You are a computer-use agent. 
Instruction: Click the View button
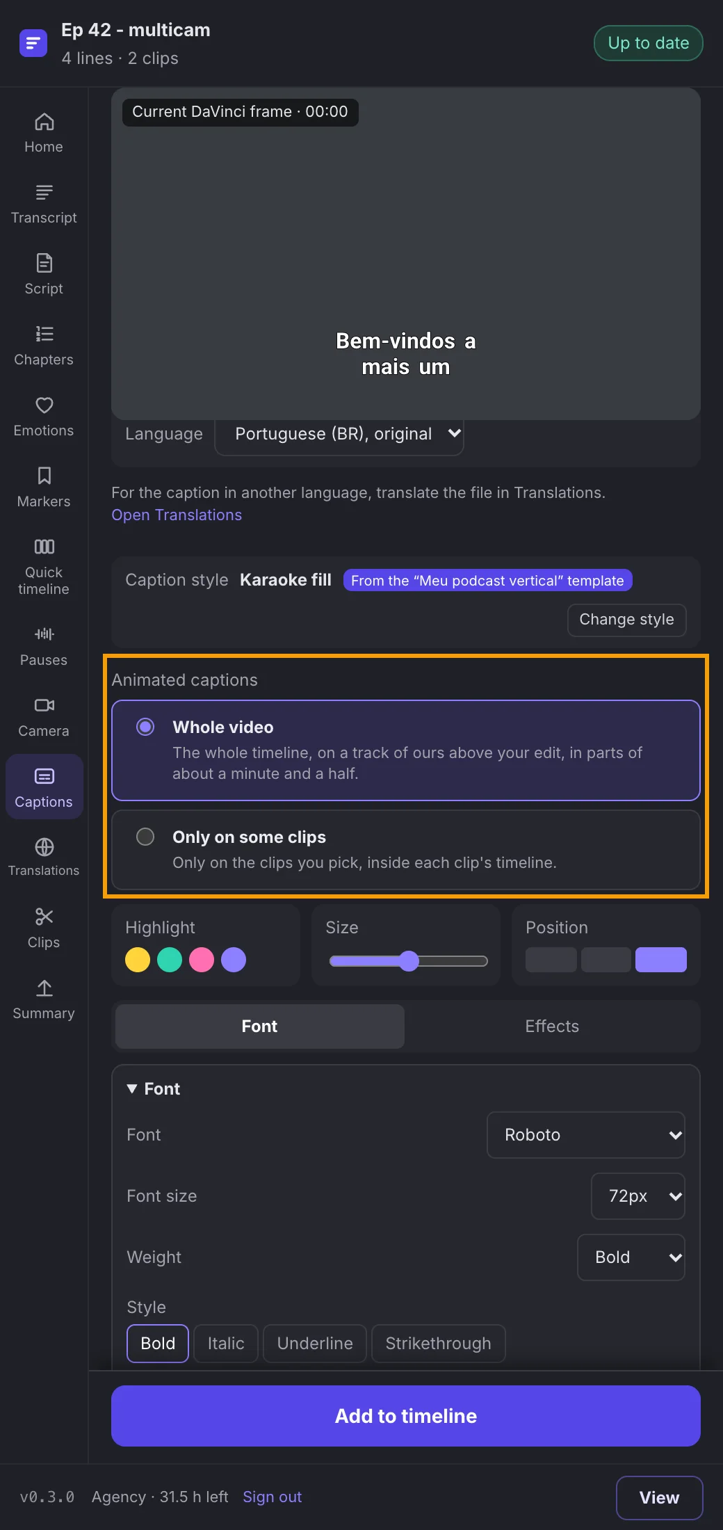[659, 1498]
